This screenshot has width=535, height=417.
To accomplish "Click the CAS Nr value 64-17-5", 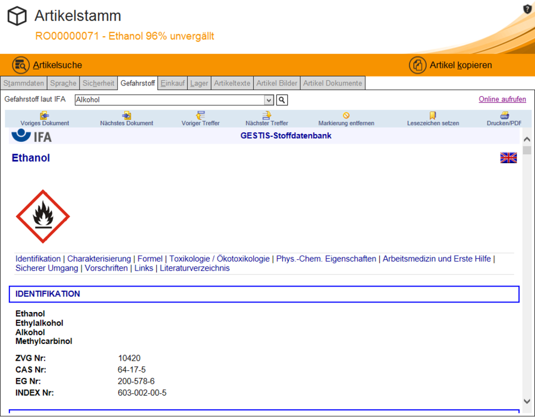I will (132, 370).
